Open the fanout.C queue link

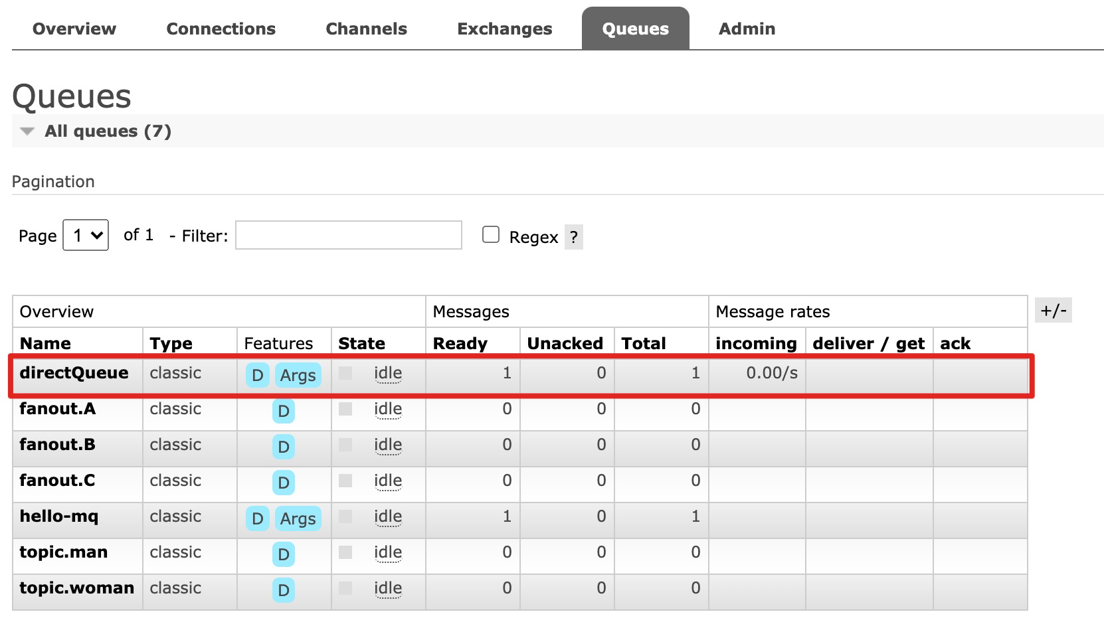(58, 480)
